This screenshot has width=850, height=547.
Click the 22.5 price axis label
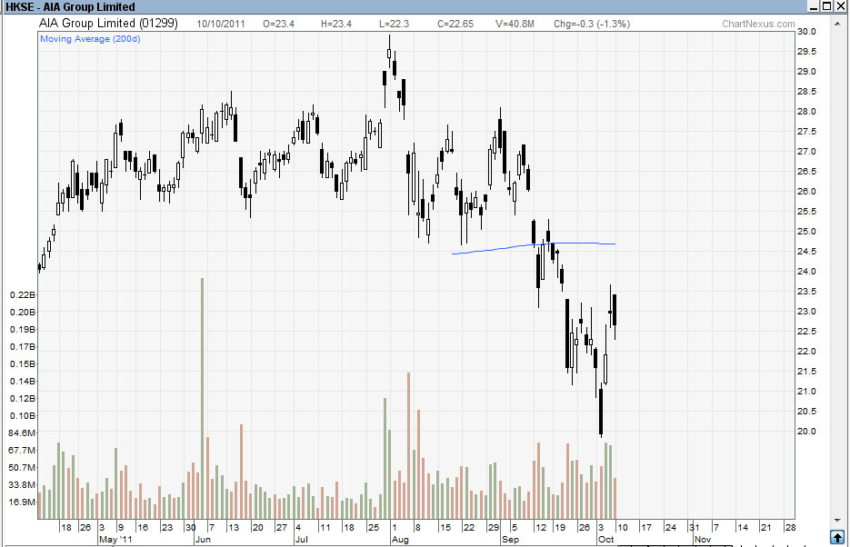click(806, 332)
